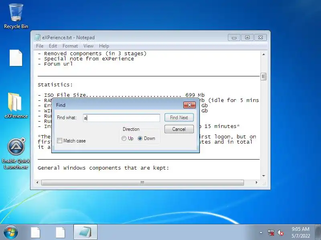Show hidden tray icons arrow
321x240 pixels.
click(x=261, y=232)
